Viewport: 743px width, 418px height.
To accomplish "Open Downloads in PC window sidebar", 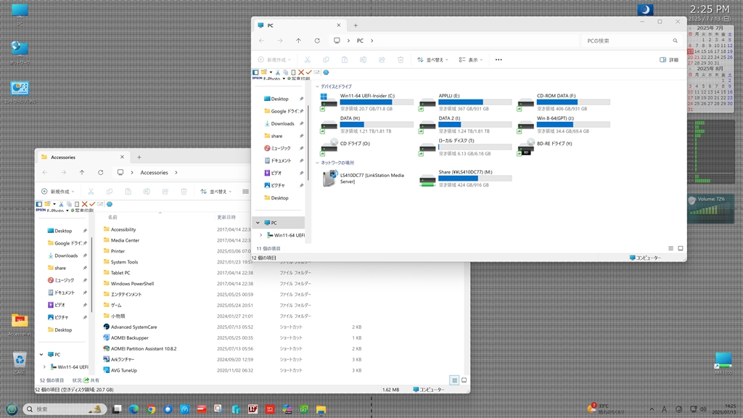I will pyautogui.click(x=282, y=123).
